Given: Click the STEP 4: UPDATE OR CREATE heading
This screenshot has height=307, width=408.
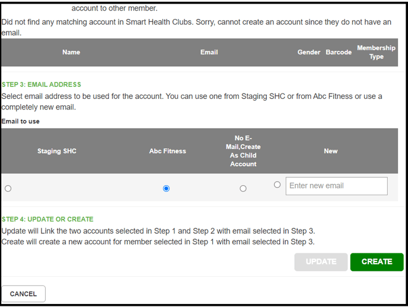Looking at the screenshot, I should coord(47,219).
